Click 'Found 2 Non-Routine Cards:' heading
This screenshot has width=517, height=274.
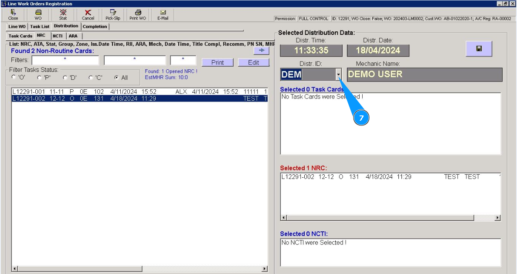tap(52, 51)
